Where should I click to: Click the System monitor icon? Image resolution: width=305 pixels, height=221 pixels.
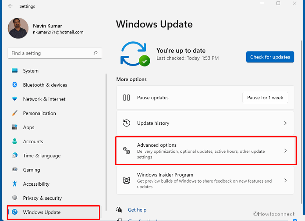15,71
